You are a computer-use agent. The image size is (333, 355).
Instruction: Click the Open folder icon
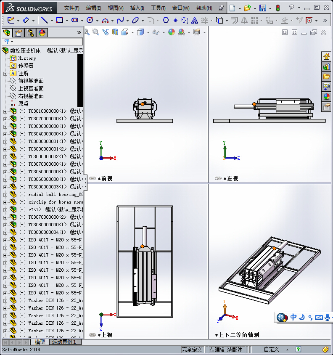coord(247,8)
